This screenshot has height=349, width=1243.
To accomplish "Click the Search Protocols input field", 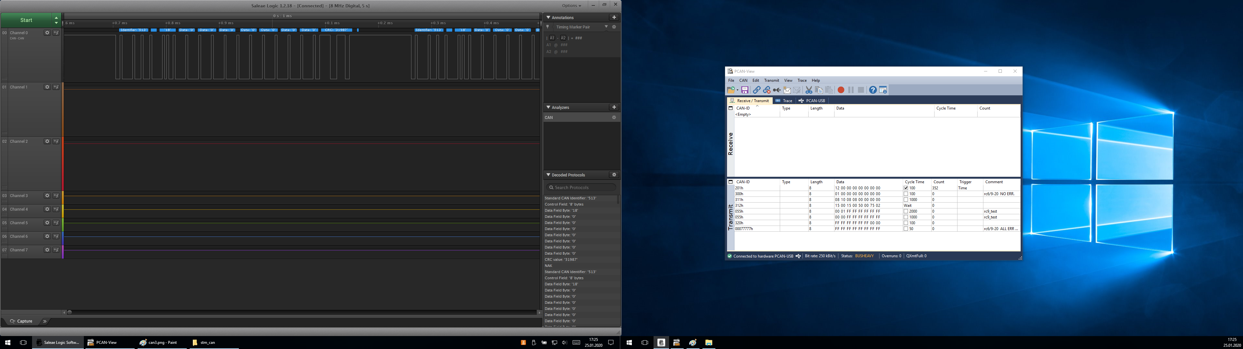I will coord(584,187).
